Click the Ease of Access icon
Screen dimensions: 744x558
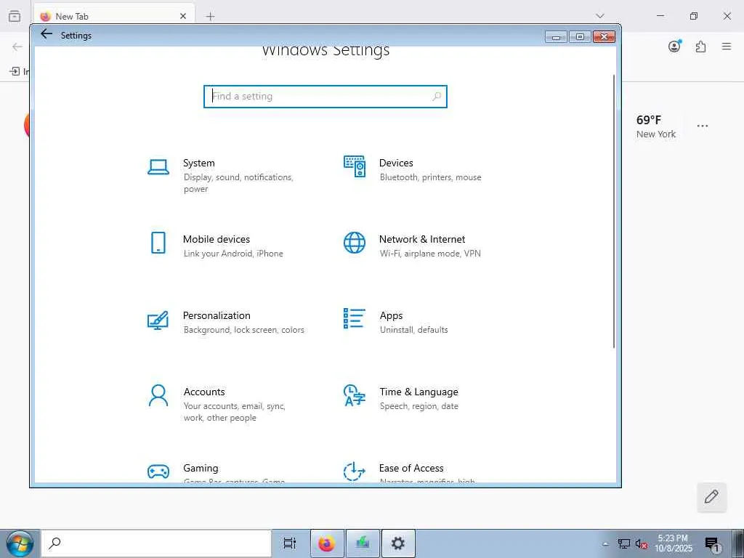355,471
